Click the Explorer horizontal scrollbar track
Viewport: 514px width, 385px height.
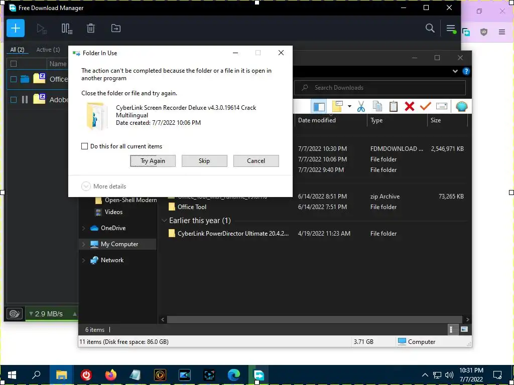pos(315,319)
